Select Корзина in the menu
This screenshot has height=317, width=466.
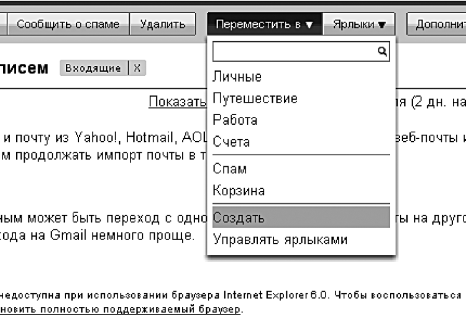tap(239, 190)
